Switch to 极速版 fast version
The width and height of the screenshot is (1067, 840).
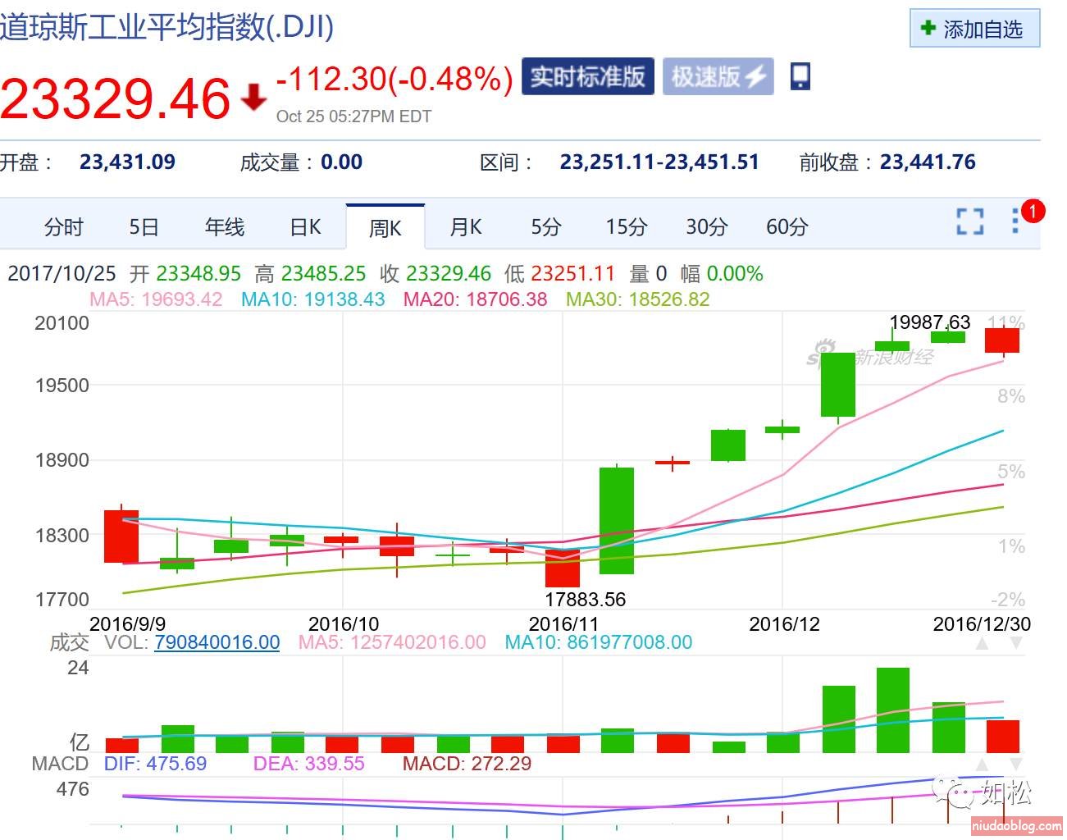coord(718,76)
